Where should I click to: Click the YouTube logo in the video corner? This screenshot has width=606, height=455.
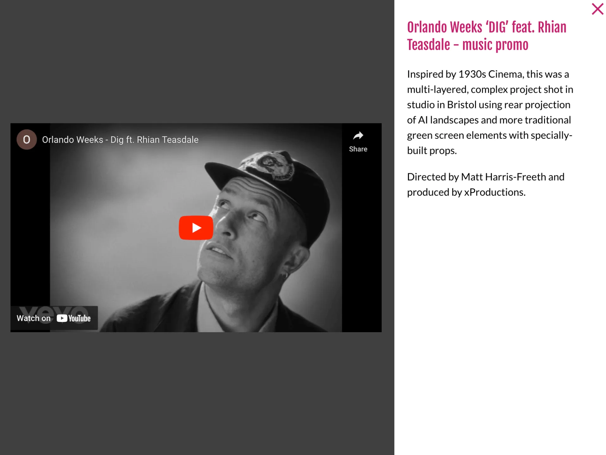click(73, 318)
